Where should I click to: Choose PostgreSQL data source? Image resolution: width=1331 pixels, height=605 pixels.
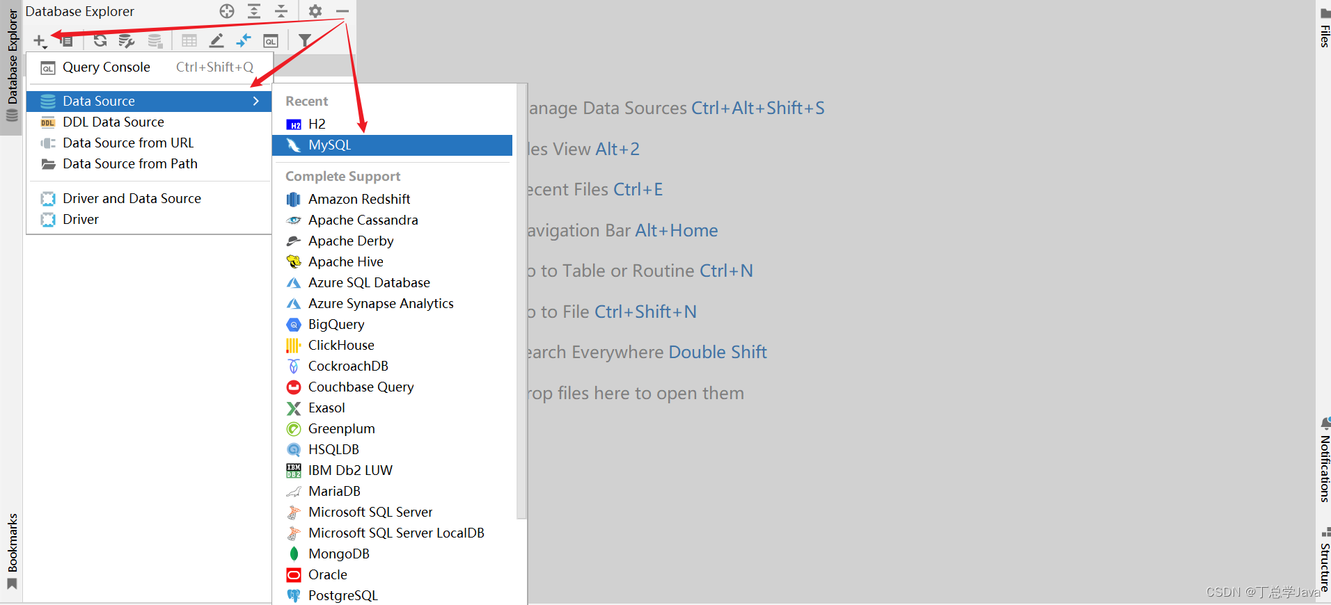tap(393, 596)
